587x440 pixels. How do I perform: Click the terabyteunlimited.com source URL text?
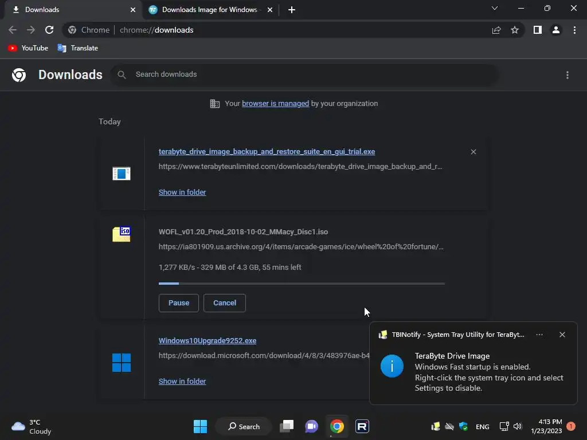[300, 167]
